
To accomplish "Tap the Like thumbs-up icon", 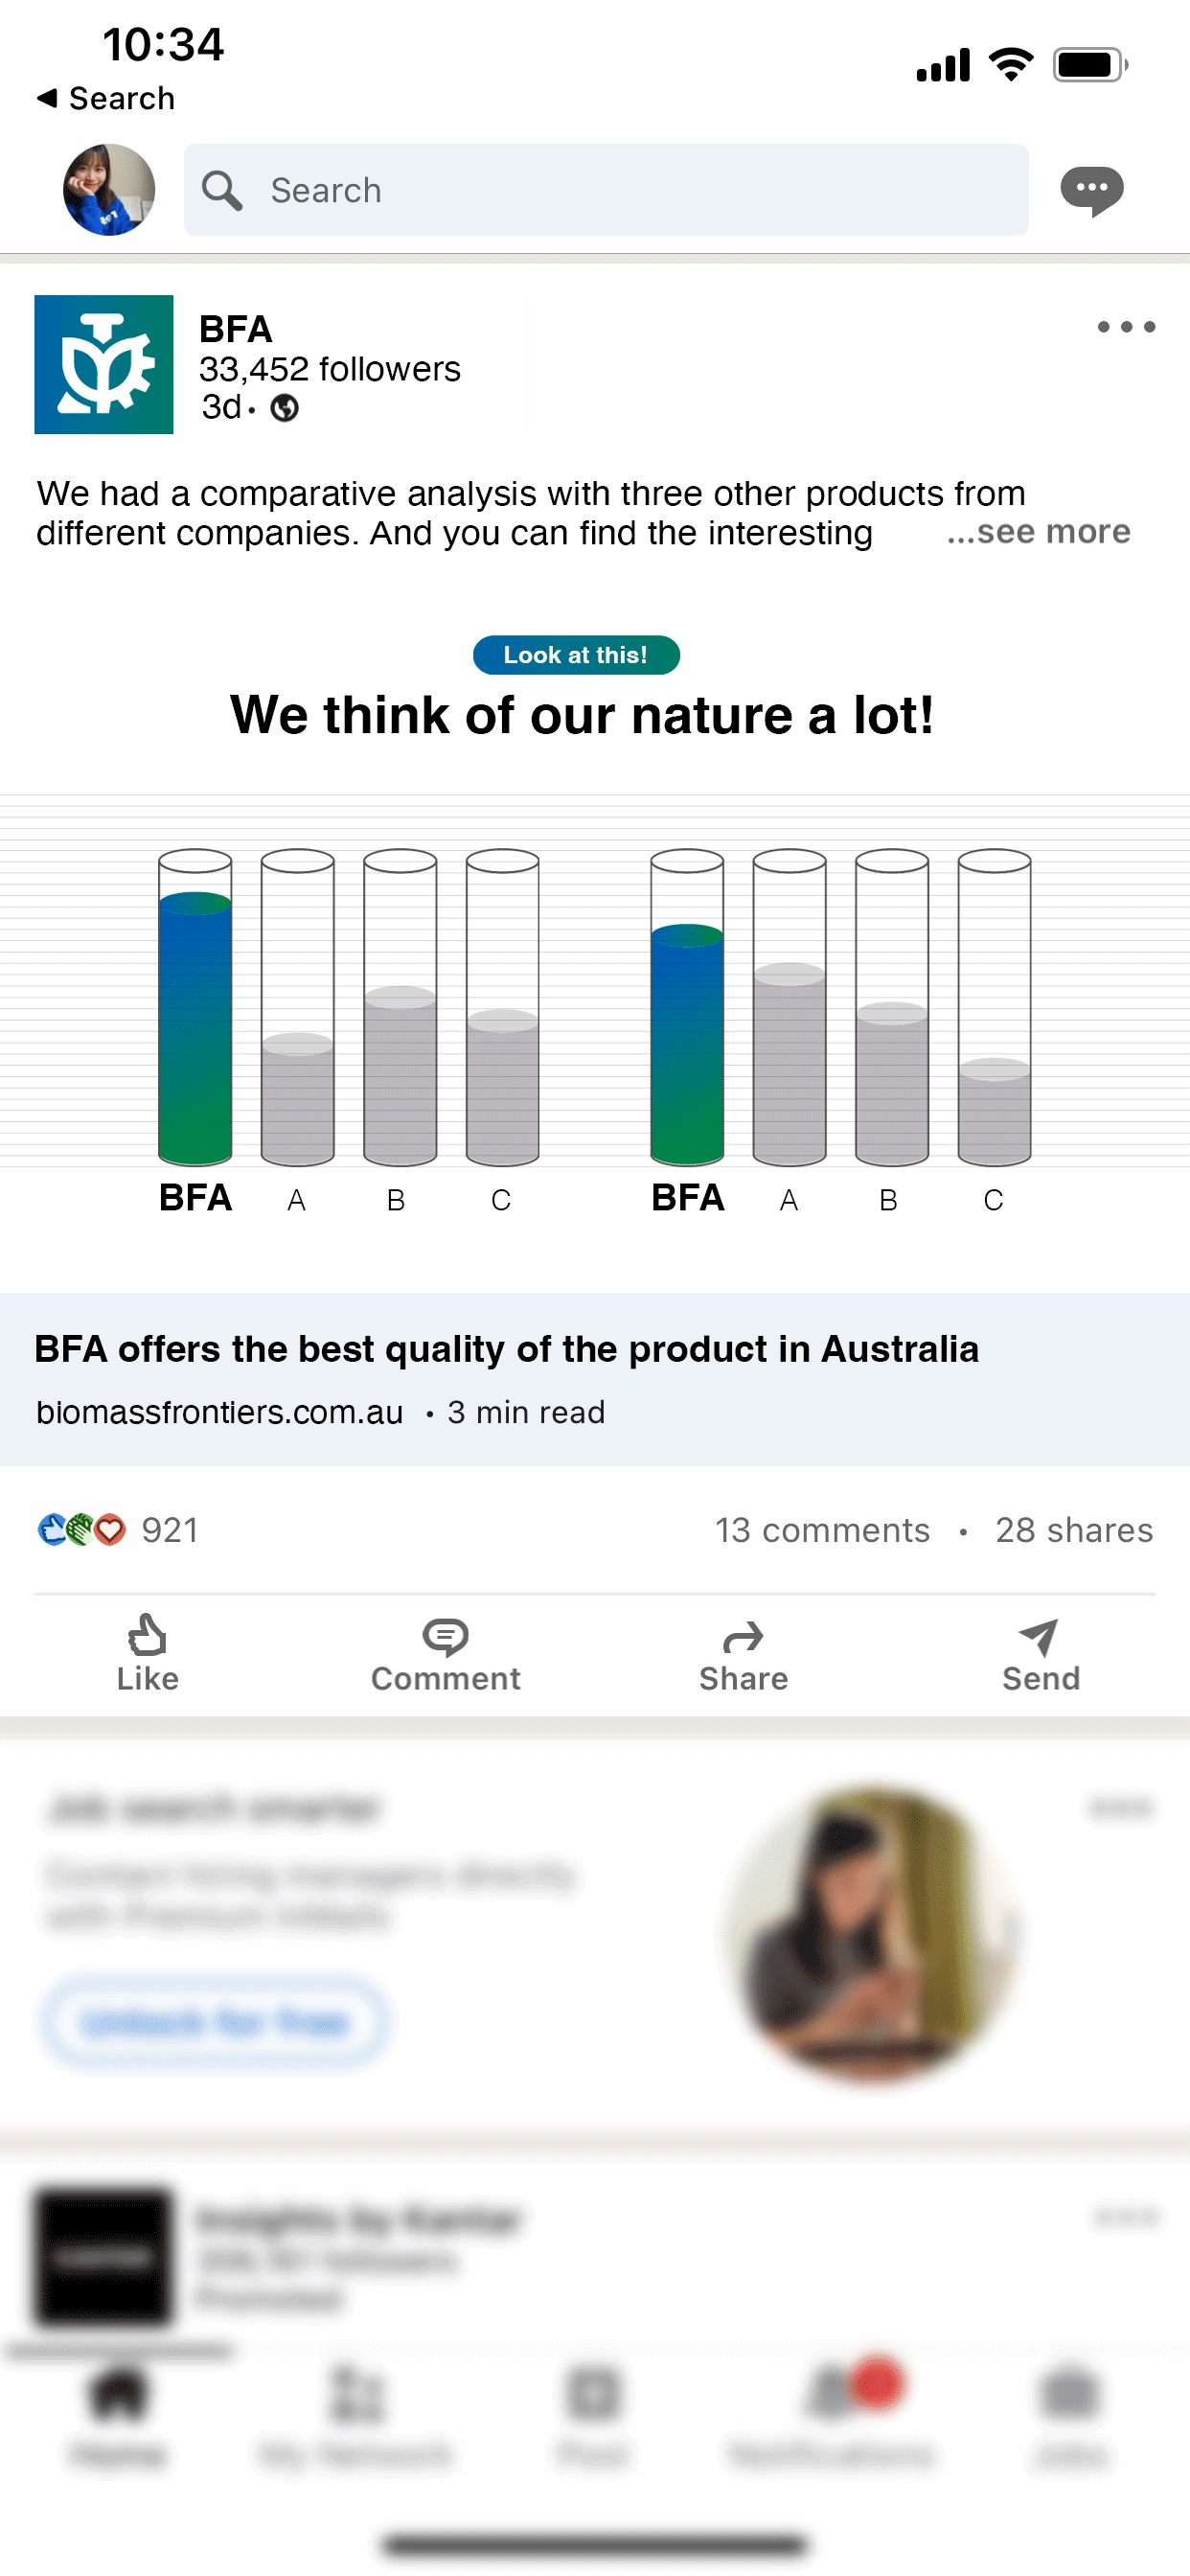I will tap(147, 1636).
